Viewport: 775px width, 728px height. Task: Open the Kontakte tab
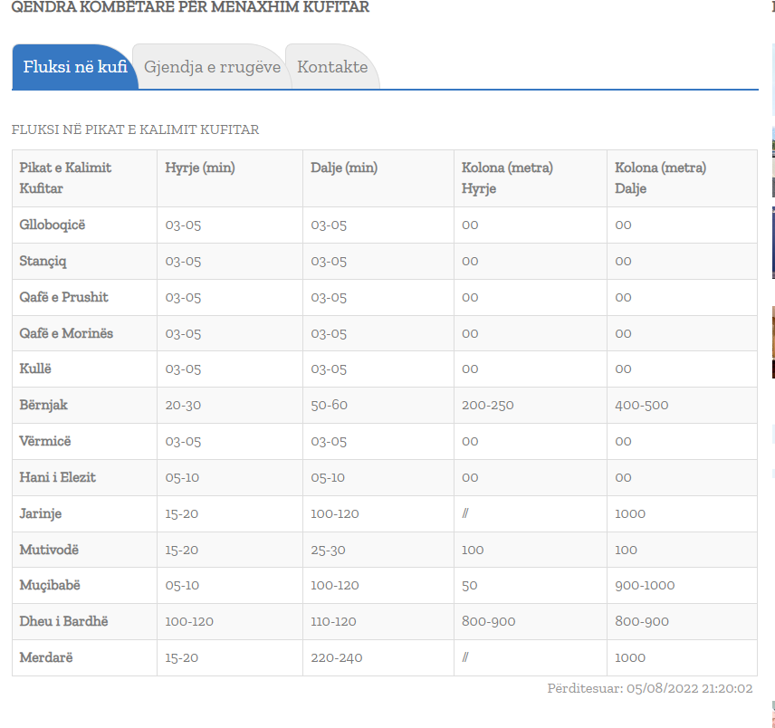tap(332, 67)
